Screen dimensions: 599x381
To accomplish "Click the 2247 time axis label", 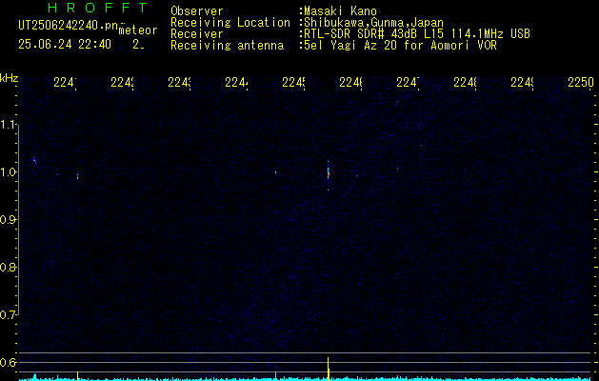I will 408,82.
